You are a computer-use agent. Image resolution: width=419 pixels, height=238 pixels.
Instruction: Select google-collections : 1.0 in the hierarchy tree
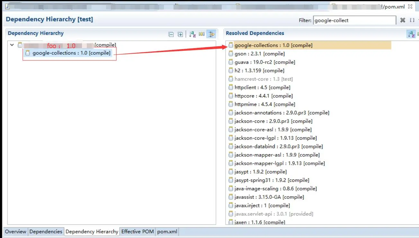(71, 53)
